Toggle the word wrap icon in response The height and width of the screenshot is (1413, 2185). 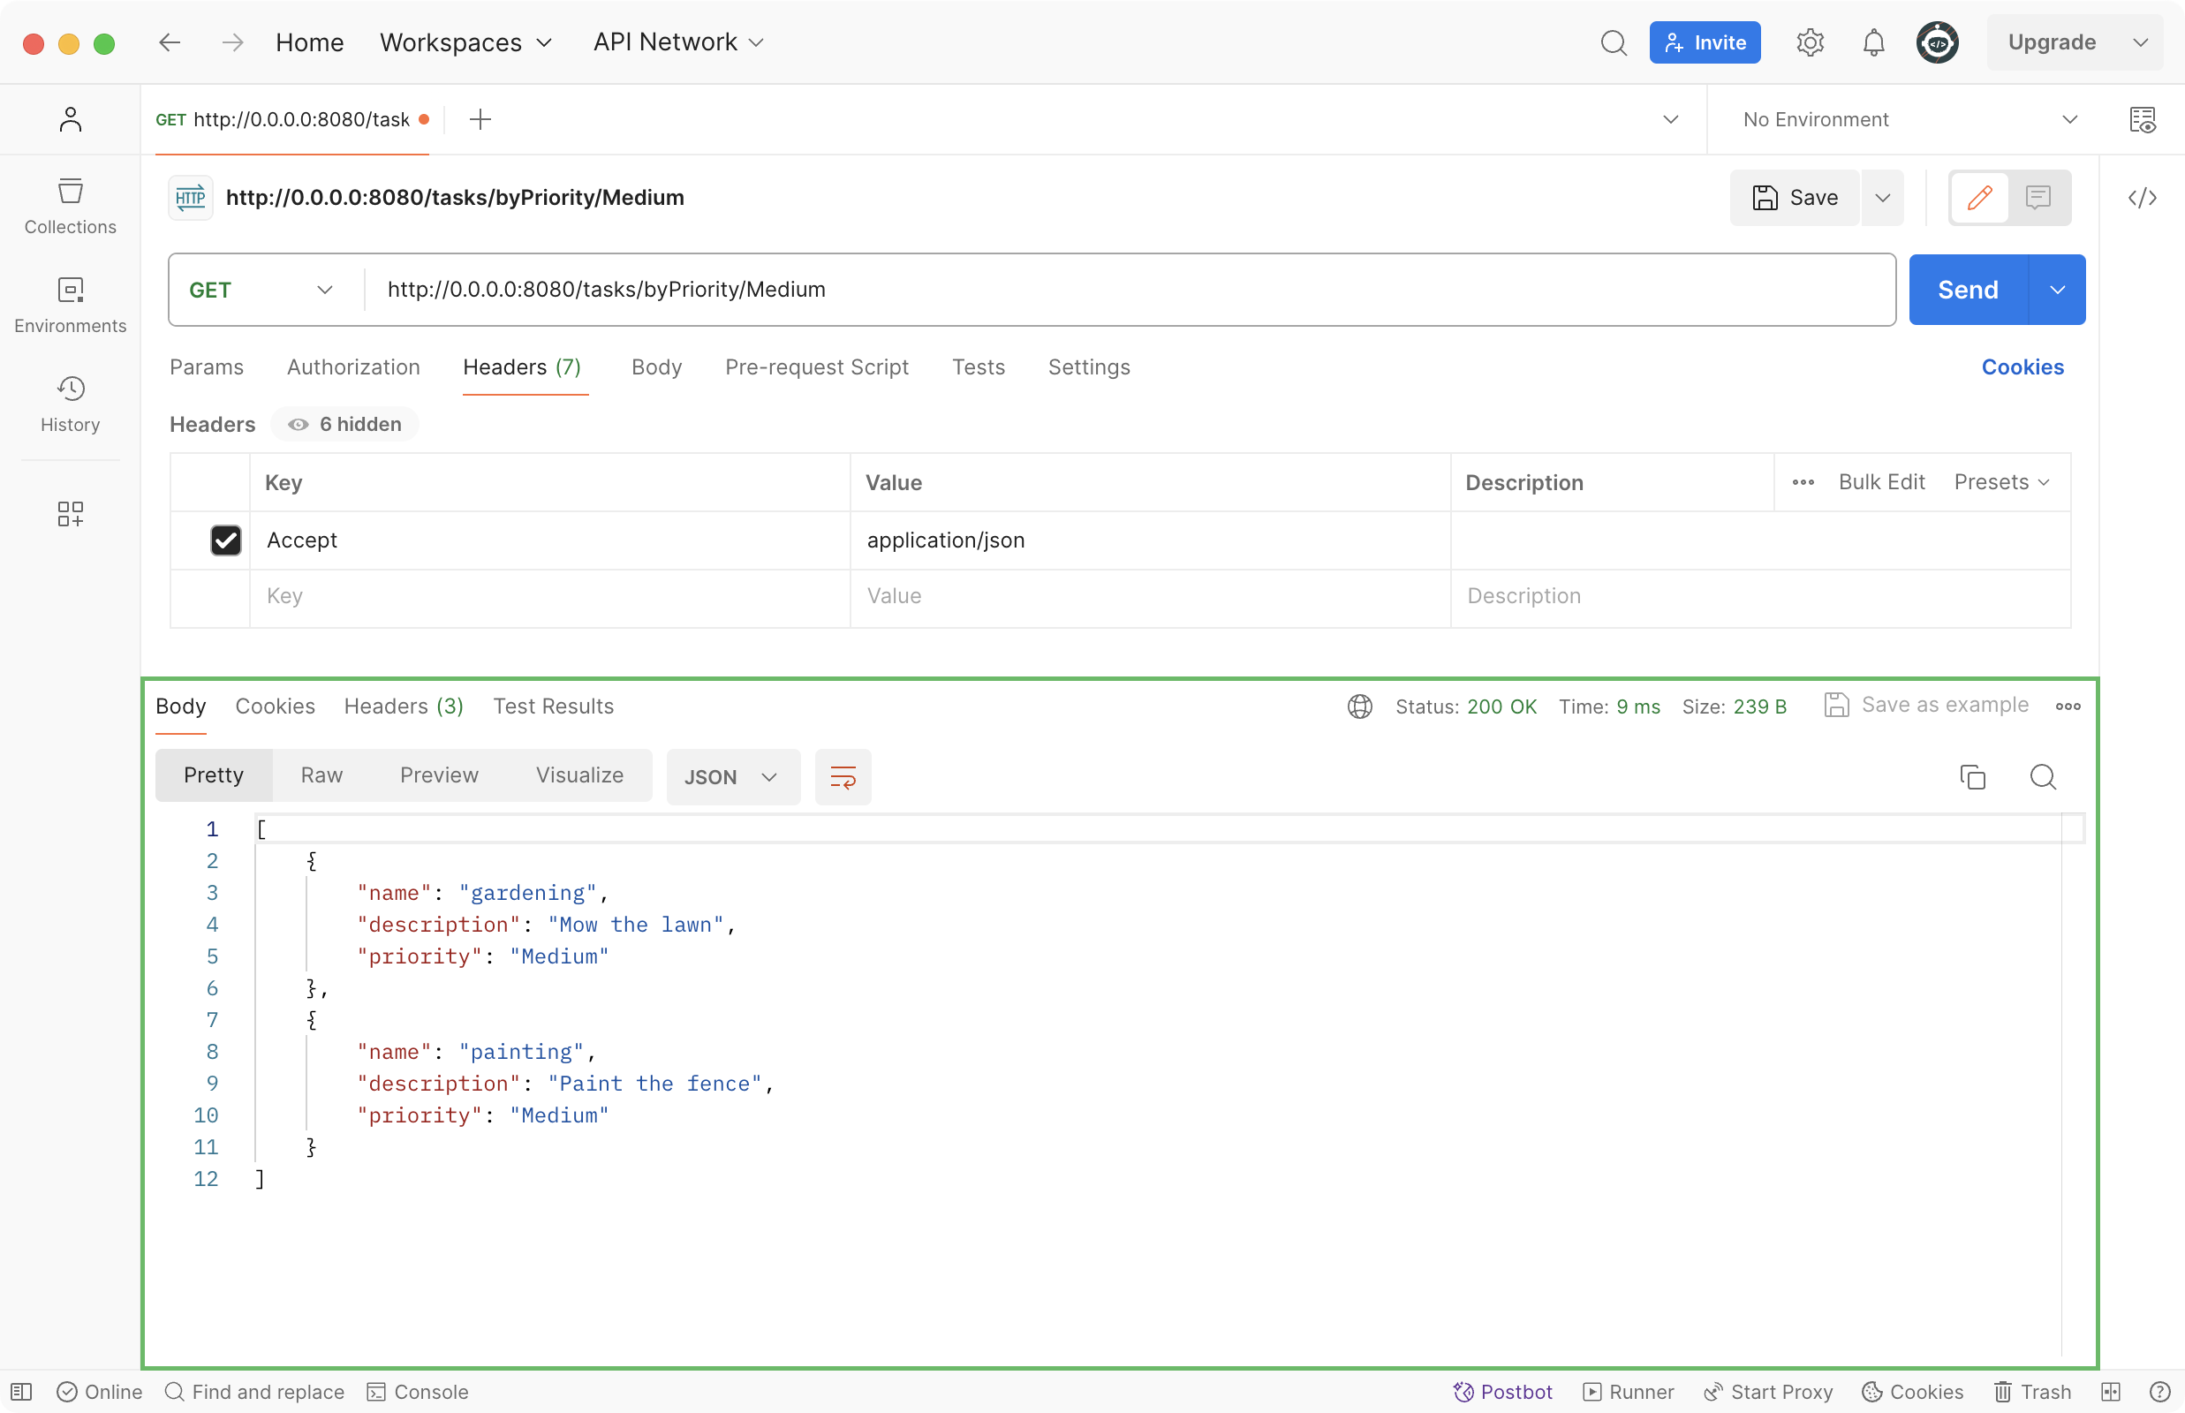(844, 777)
